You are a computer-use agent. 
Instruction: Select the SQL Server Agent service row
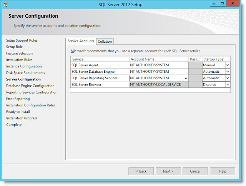pos(100,65)
